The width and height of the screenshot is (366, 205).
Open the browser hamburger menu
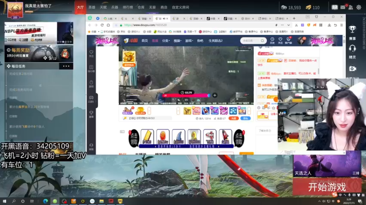point(341,25)
